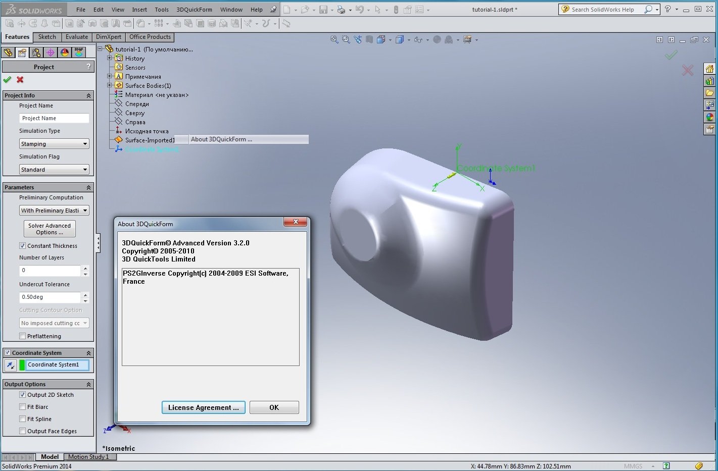Click the Undo icon

[x=359, y=10]
